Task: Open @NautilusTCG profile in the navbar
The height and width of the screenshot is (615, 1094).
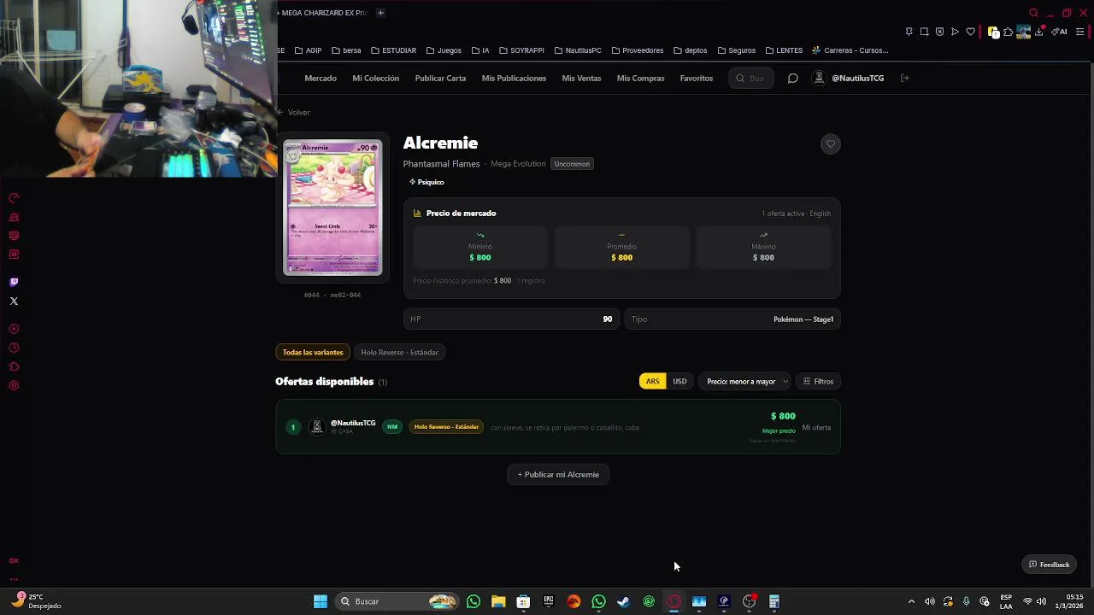Action: point(848,79)
